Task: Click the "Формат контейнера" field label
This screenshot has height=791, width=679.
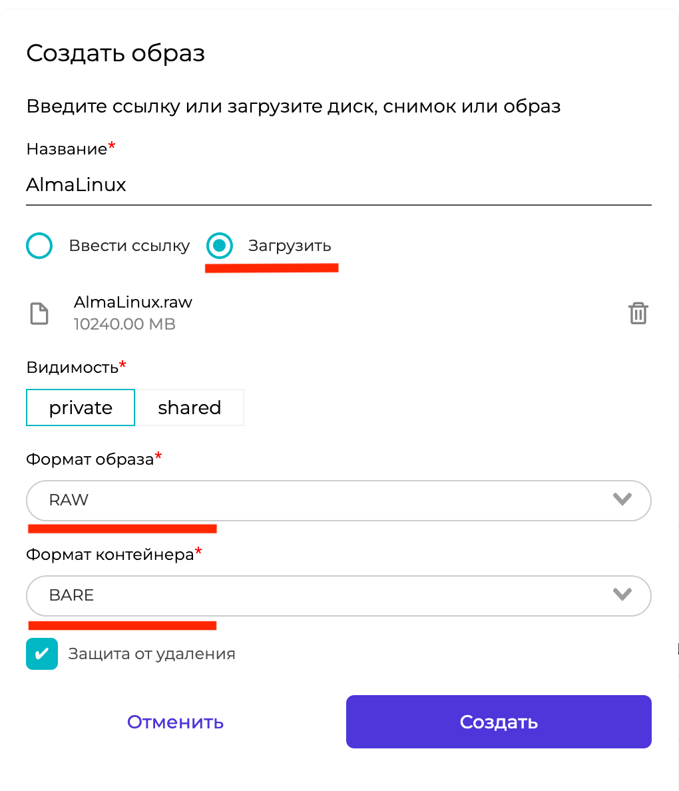Action: 110,554
